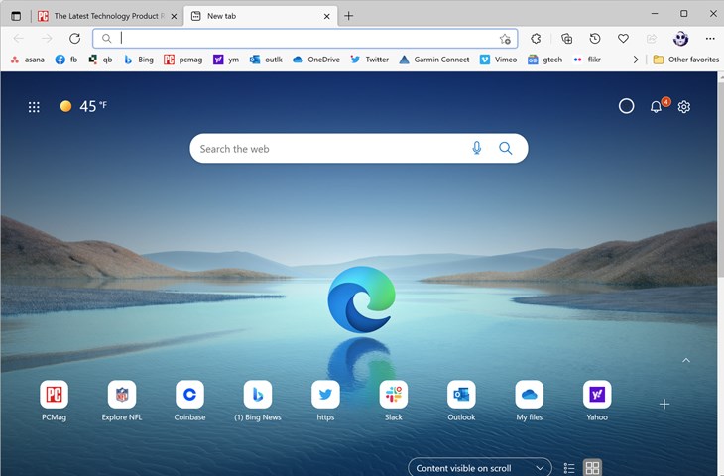724x476 pixels.
Task: Open Vimeo bookmark in favorites bar
Action: [x=498, y=59]
